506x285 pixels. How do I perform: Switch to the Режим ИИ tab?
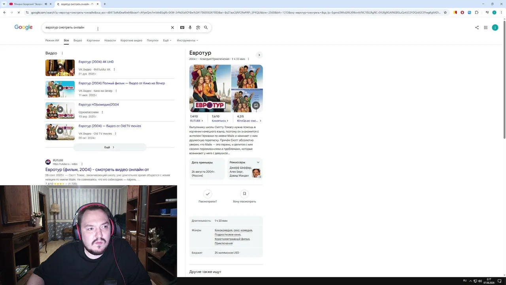[x=52, y=40]
